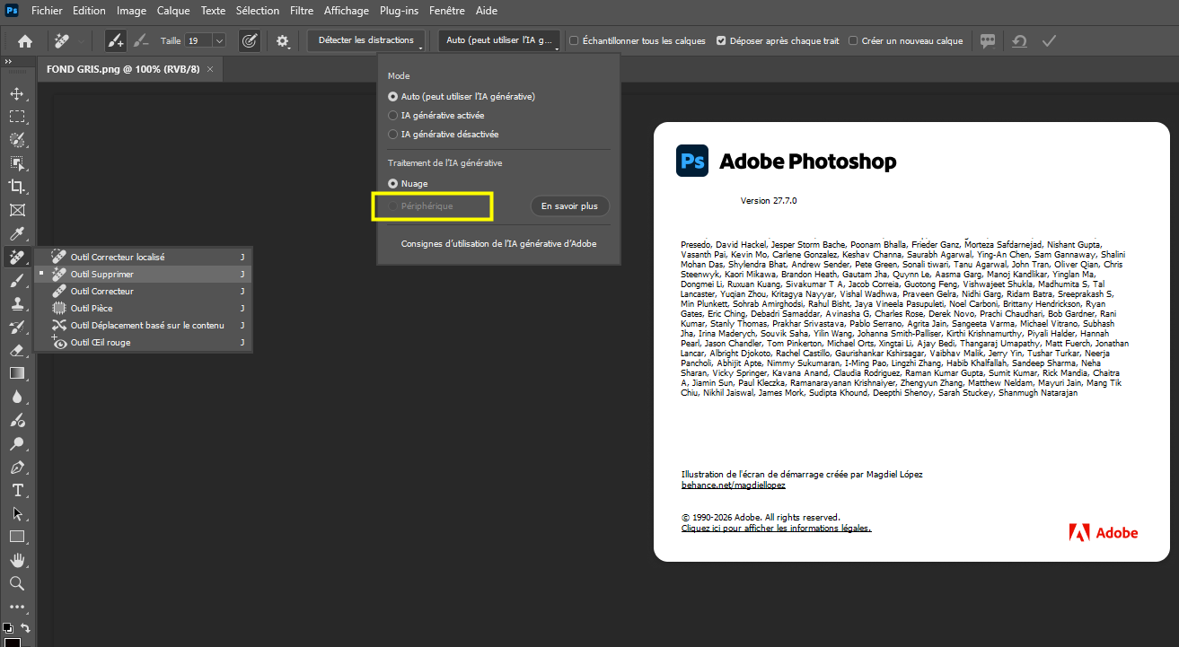The image size is (1179, 647).
Task: Click the add-to-stroke brush icon
Action: point(116,40)
